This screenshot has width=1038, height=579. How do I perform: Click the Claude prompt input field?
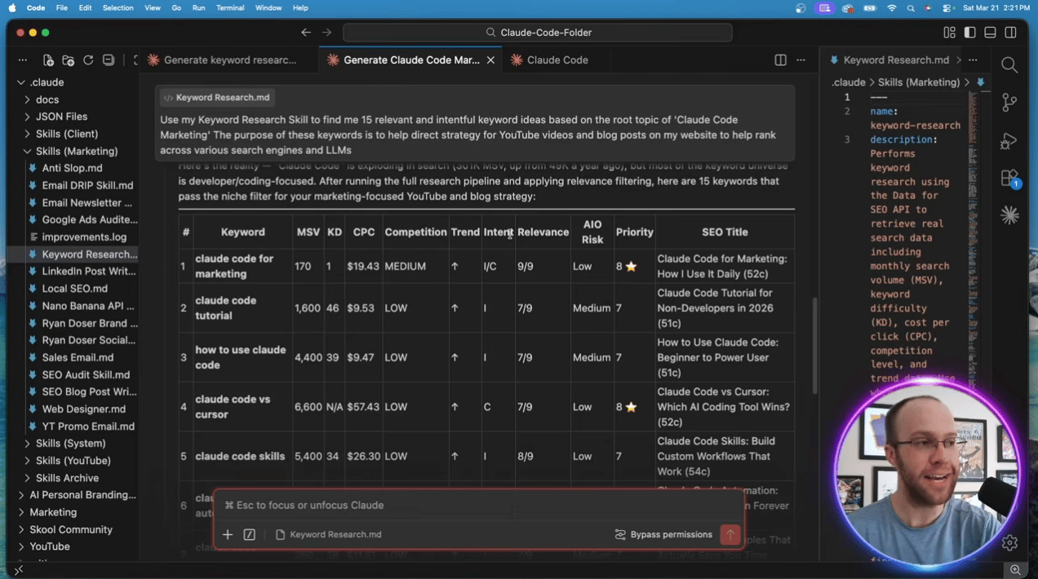pyautogui.click(x=477, y=506)
